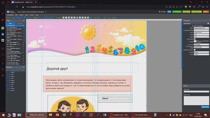Select page '(7) 6. Число и цифра 5, 6'
This screenshot has height=118, width=210.
15,42
